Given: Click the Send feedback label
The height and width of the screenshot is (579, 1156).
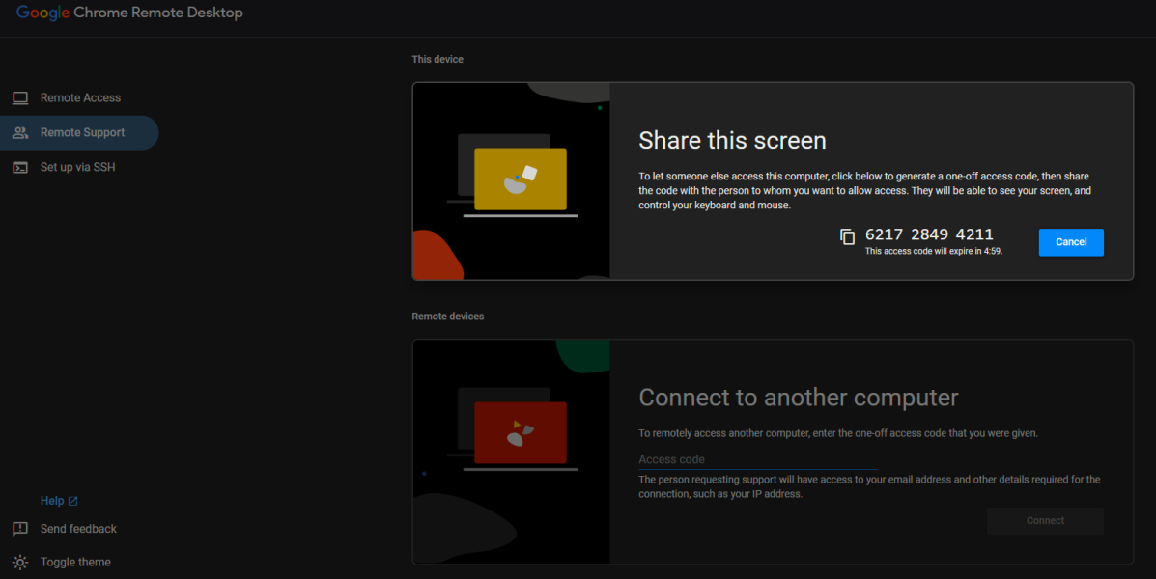Looking at the screenshot, I should [77, 528].
